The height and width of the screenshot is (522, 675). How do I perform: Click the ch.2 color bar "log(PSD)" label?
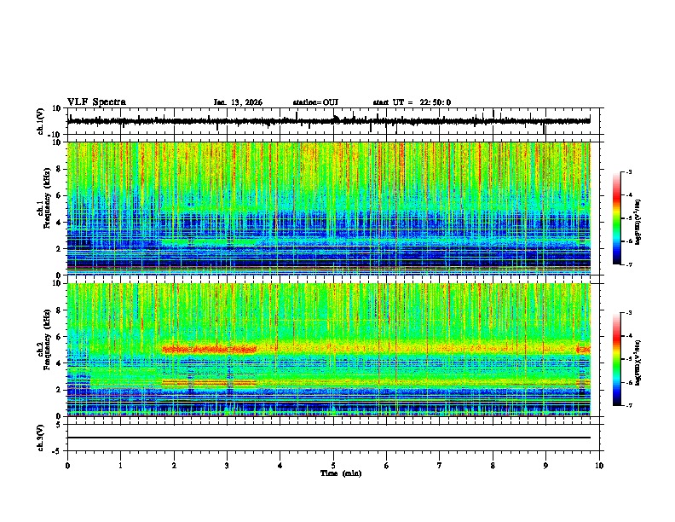click(x=637, y=362)
